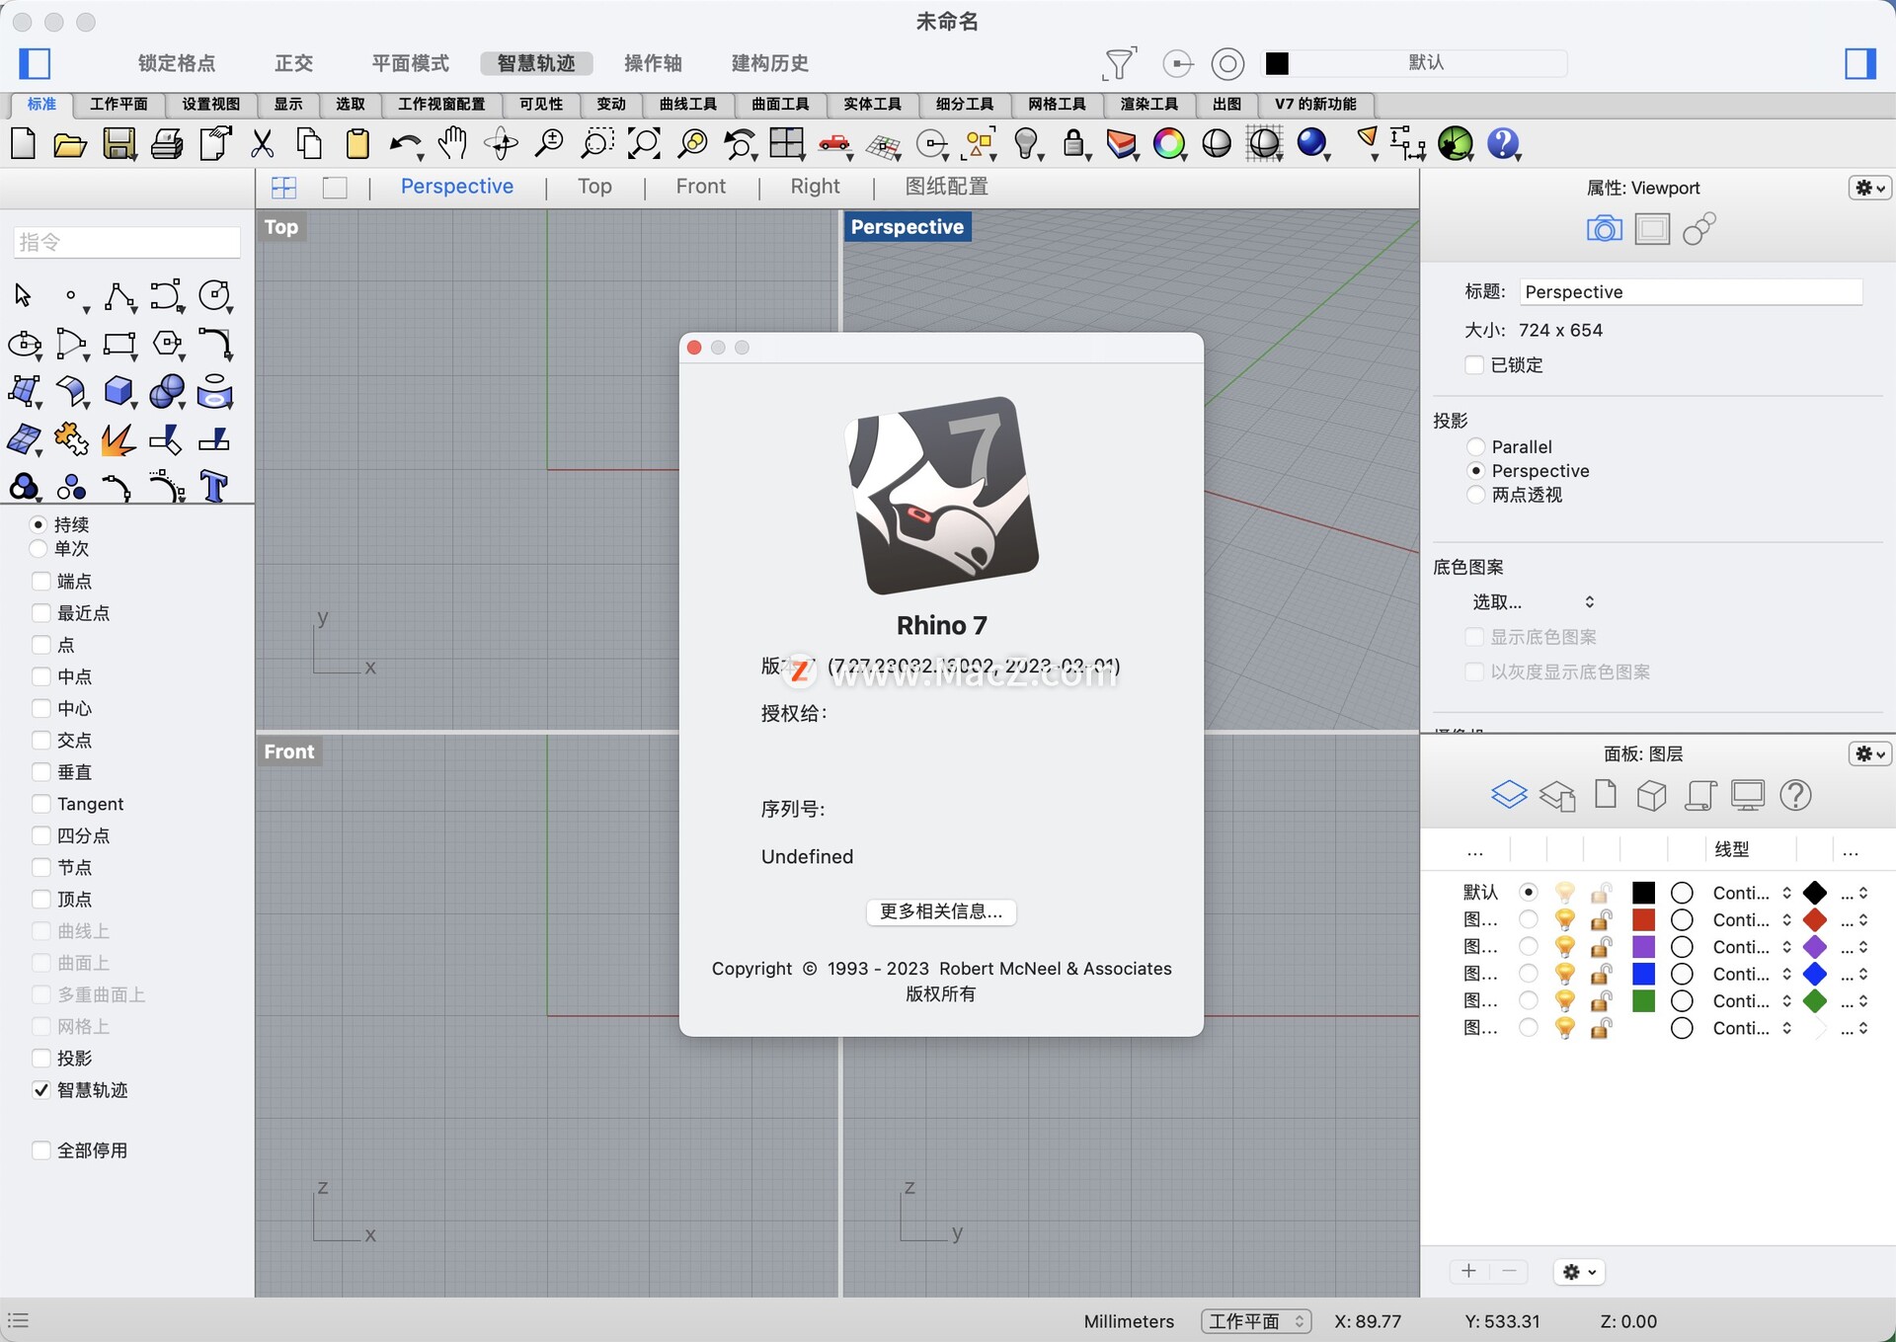Switch to the 曲线工具 toolbar tab
1896x1342 pixels.
point(688,104)
